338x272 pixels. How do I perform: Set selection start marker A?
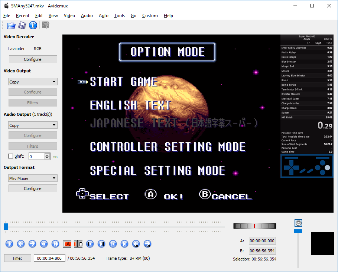(x=67, y=244)
